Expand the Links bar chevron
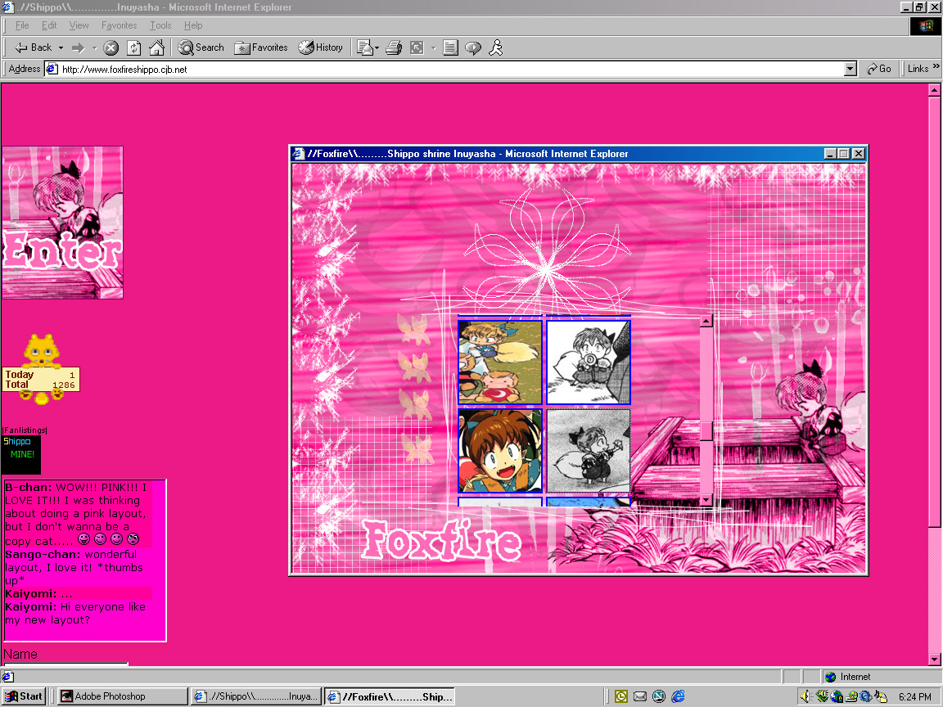This screenshot has width=943, height=707. [936, 66]
